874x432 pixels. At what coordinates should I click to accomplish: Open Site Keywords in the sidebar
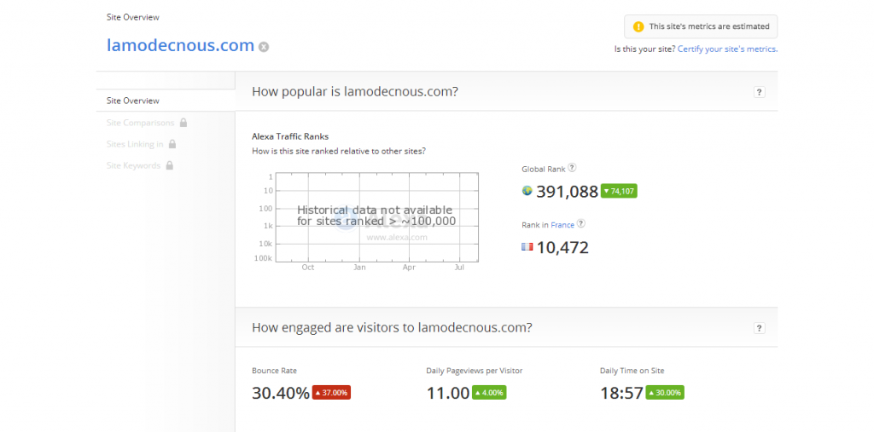click(133, 166)
